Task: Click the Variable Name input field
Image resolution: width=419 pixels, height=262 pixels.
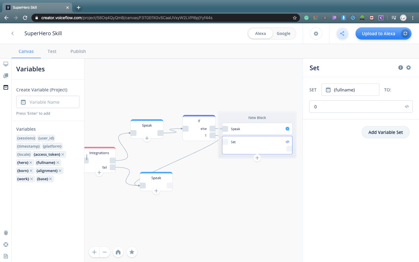Action: click(x=48, y=102)
